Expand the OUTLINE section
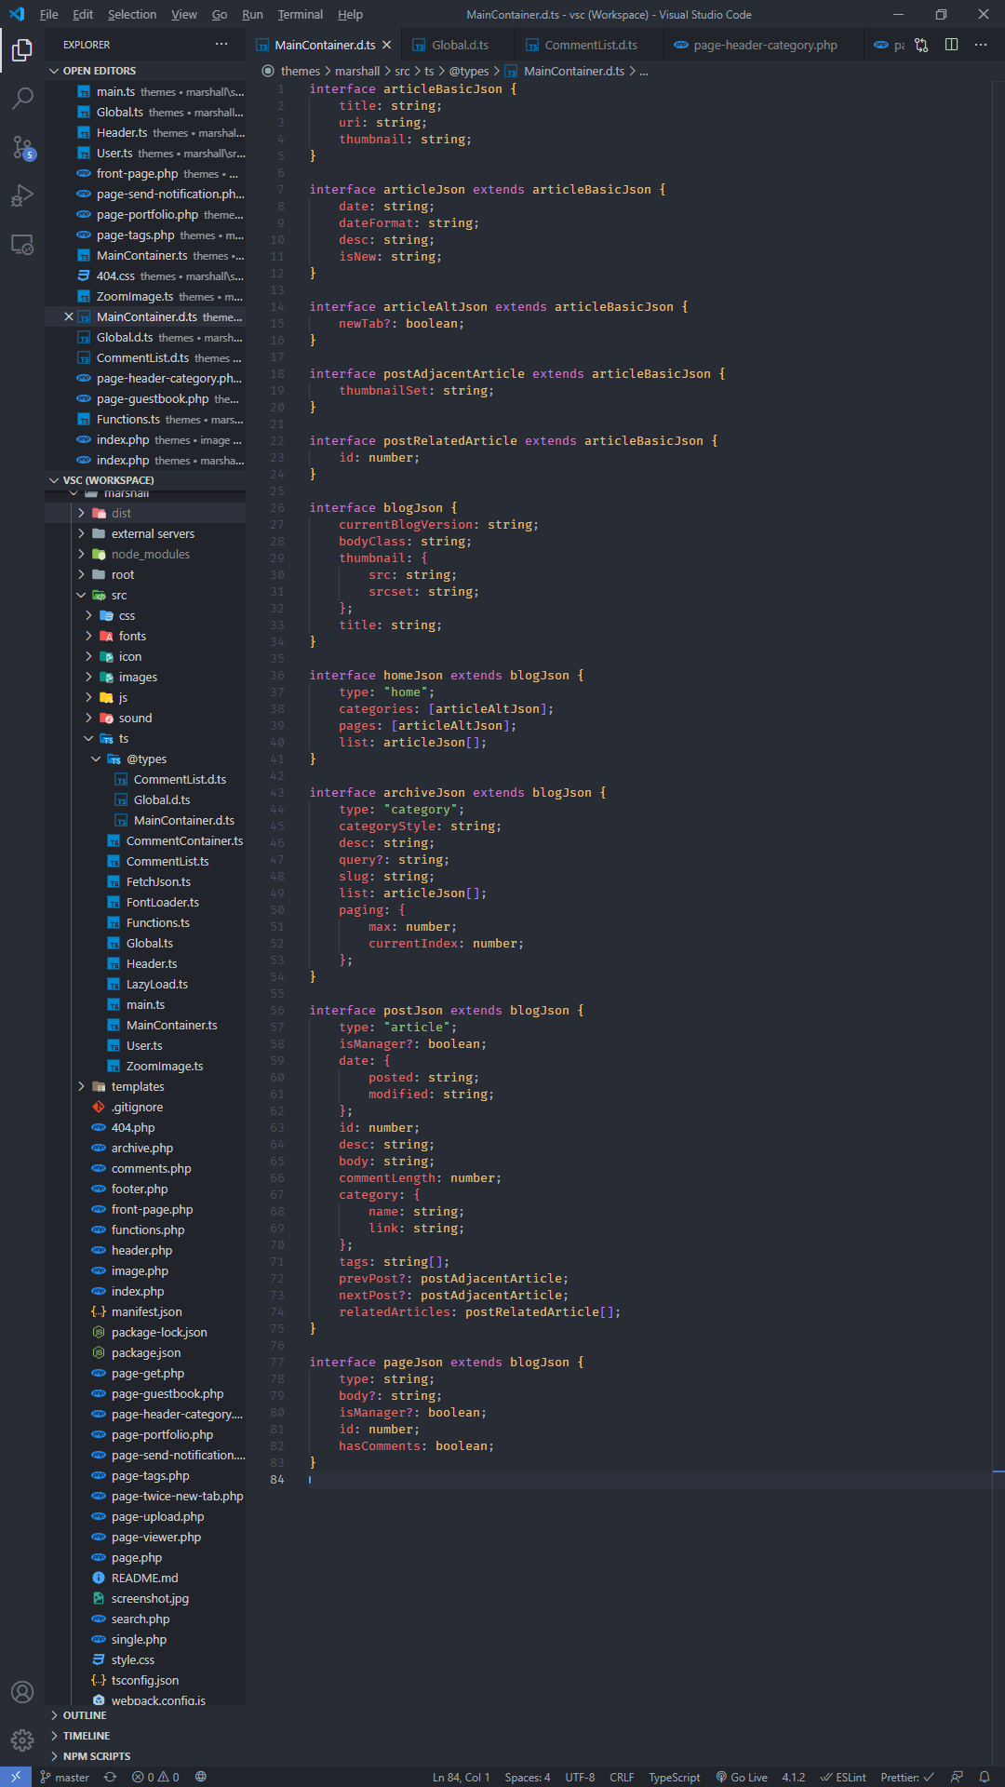 [x=85, y=1715]
